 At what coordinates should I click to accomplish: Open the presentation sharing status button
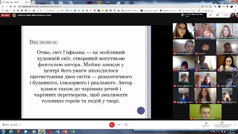(x=222, y=124)
